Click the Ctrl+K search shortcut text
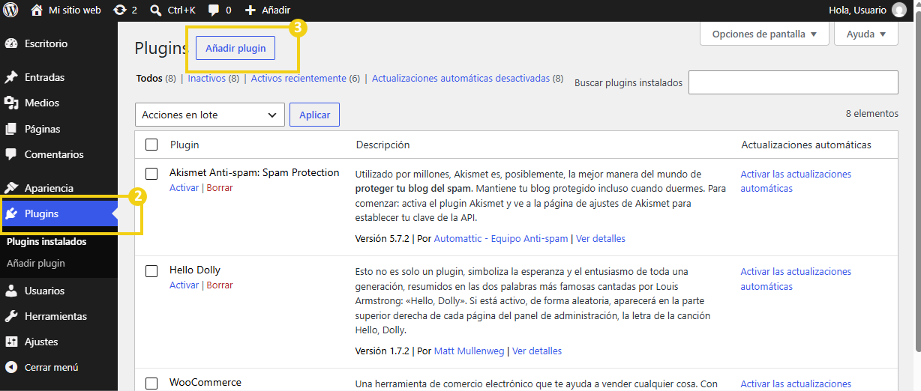Viewport: 921px width, 391px height. (x=183, y=10)
